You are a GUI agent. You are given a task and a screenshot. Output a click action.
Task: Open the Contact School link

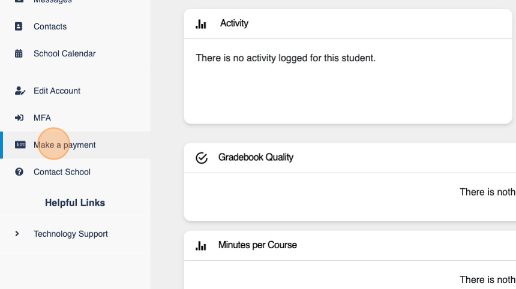[x=62, y=172]
